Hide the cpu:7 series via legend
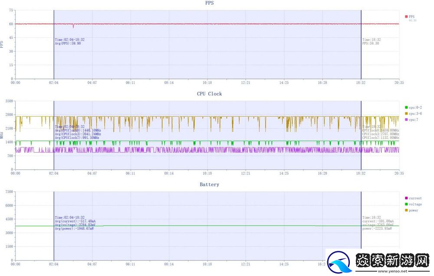 click(412, 119)
